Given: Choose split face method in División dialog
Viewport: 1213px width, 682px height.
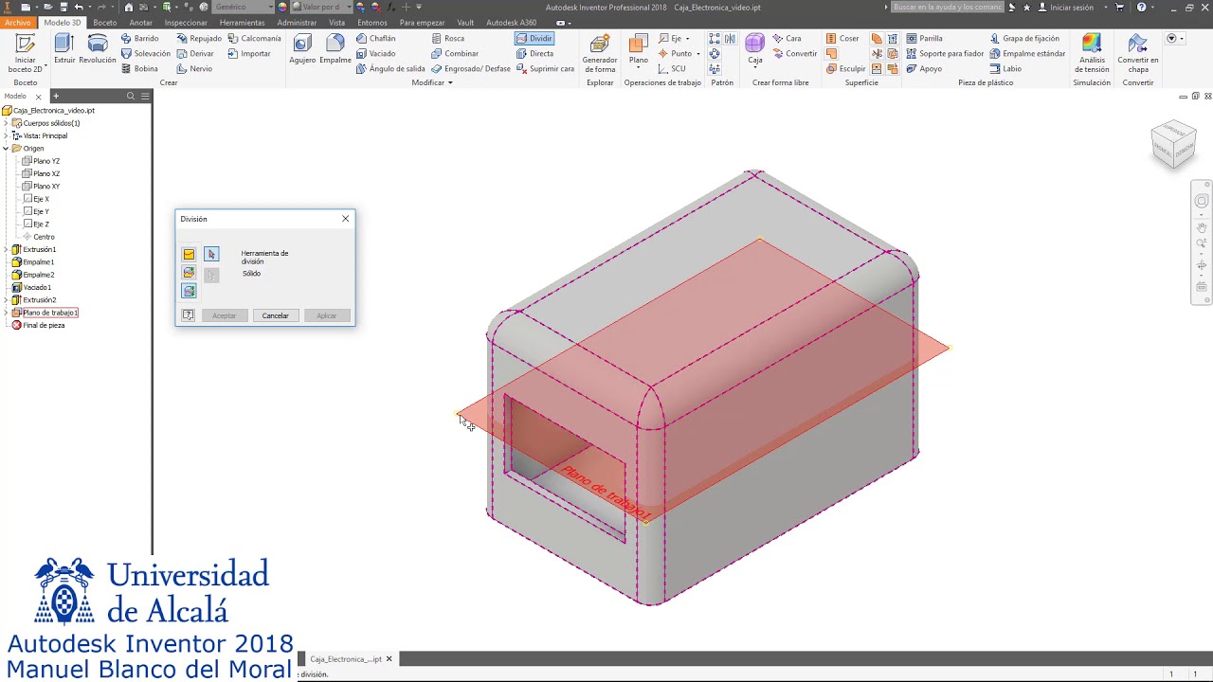Looking at the screenshot, I should [x=189, y=254].
